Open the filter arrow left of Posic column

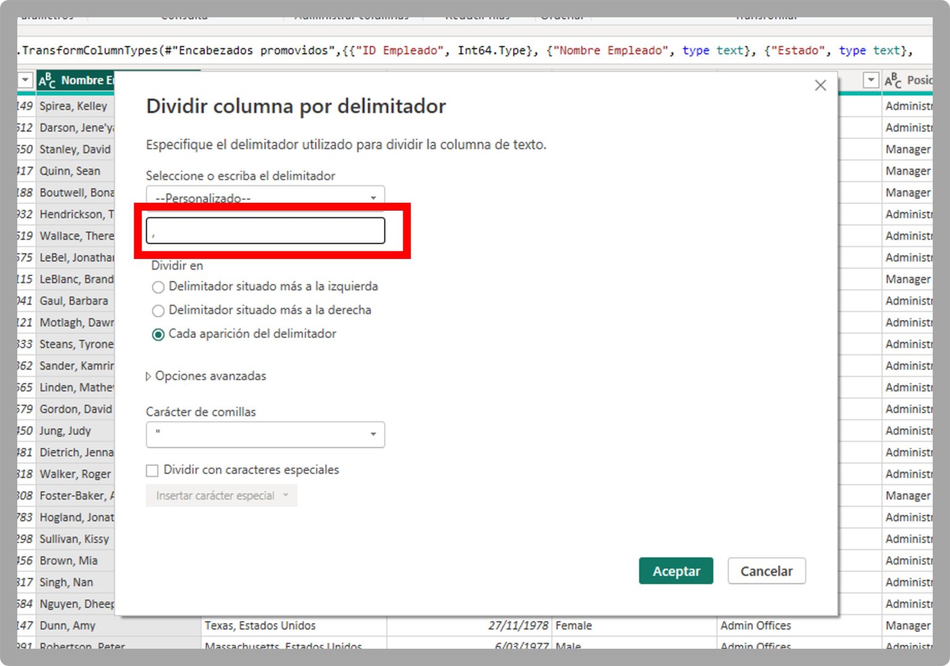point(871,80)
